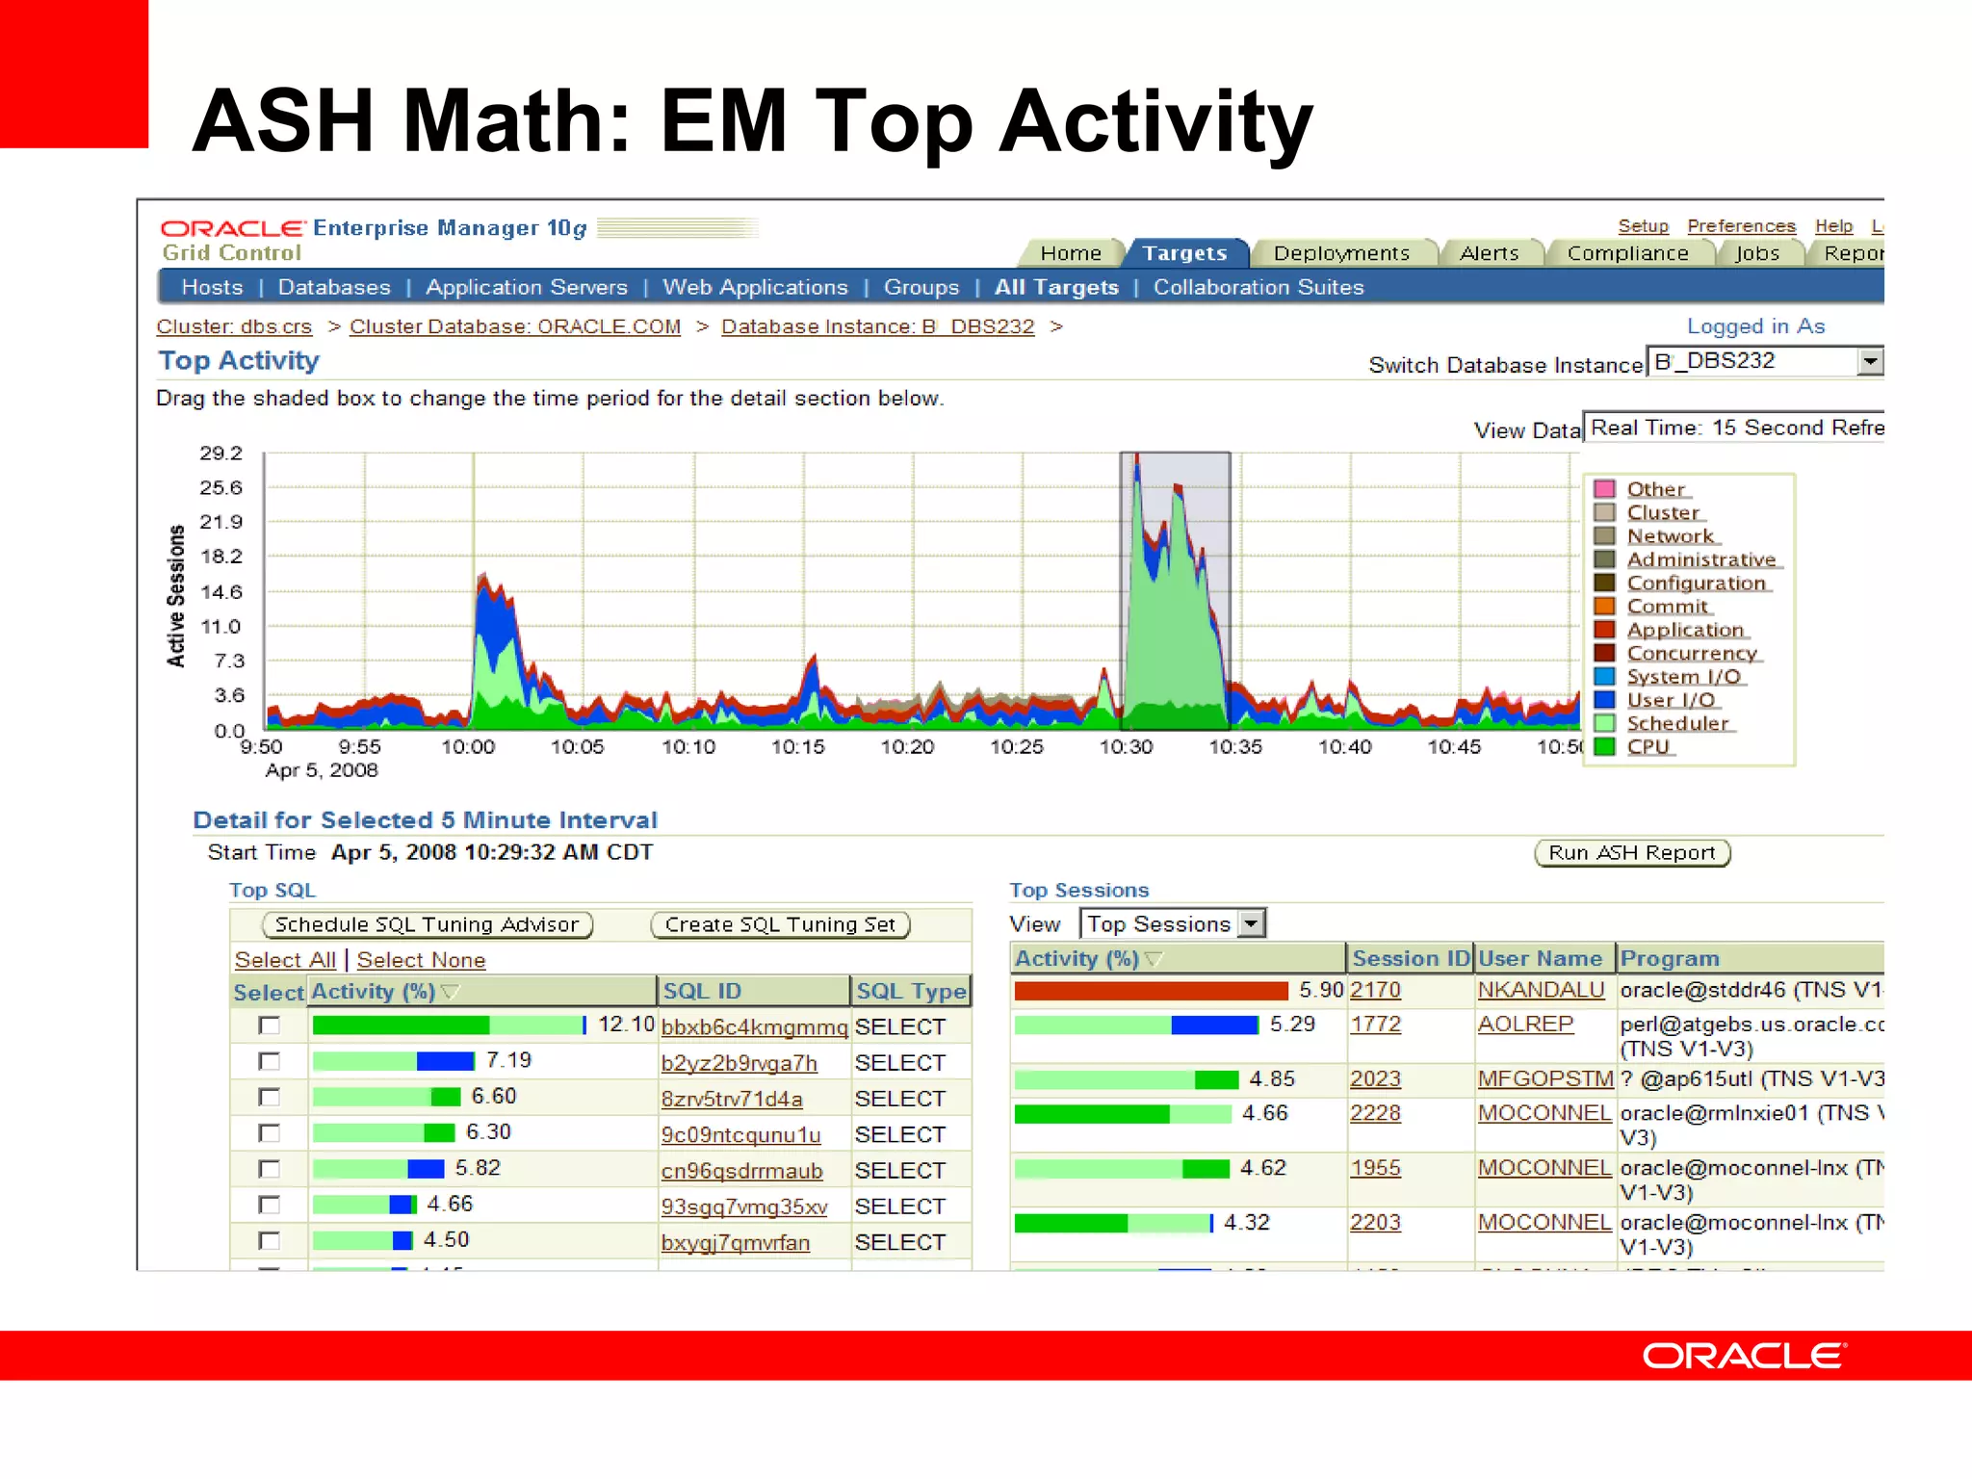Tick checkbox for SQL b2yz2b9rvga7h
The image size is (1972, 1479).
(270, 1061)
